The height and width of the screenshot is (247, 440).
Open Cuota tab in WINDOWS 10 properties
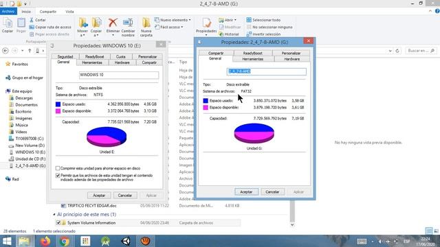[x=121, y=56]
